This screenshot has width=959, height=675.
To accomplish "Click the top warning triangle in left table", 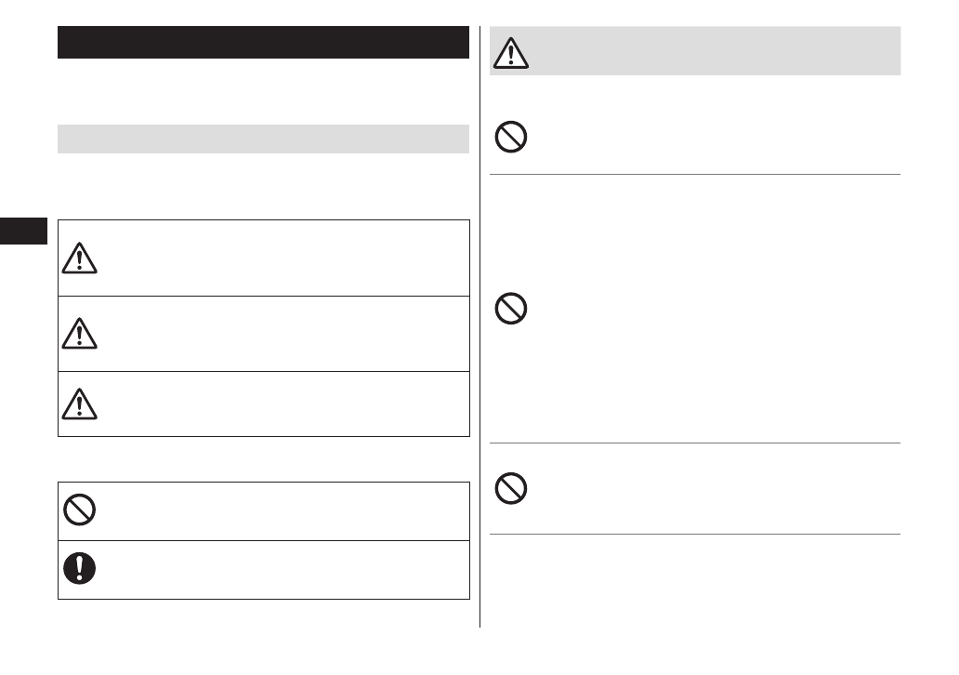I will click(80, 258).
